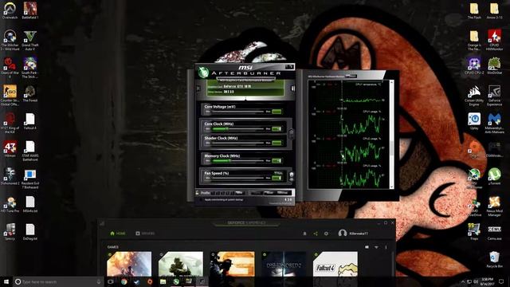Image resolution: width=510 pixels, height=287 pixels.
Task: Select the GeForce Experience desktop shortcut
Action: pos(494,96)
